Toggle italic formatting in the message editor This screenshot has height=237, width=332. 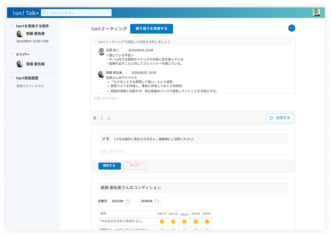click(102, 118)
